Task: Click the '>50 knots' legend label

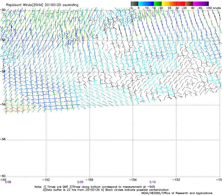Action: pyautogui.click(x=213, y=8)
